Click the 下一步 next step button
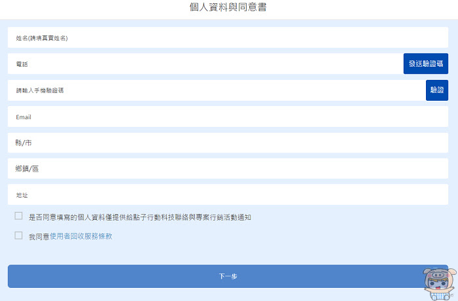 [228, 276]
